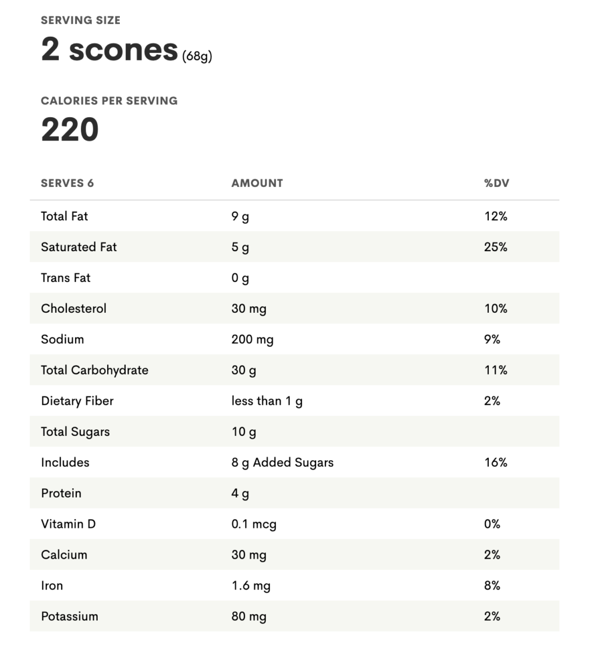This screenshot has width=596, height=649.
Task: Select the Potassium row label
Action: click(70, 616)
